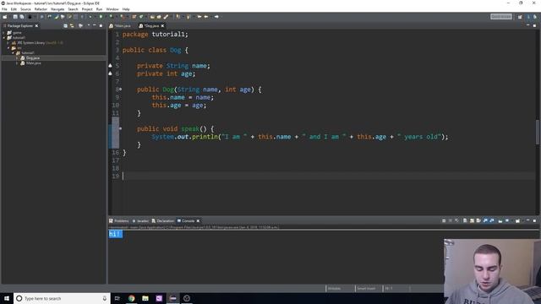This screenshot has height=304, width=541.
Task: Expand Main.java tree arrow
Action: point(17,63)
